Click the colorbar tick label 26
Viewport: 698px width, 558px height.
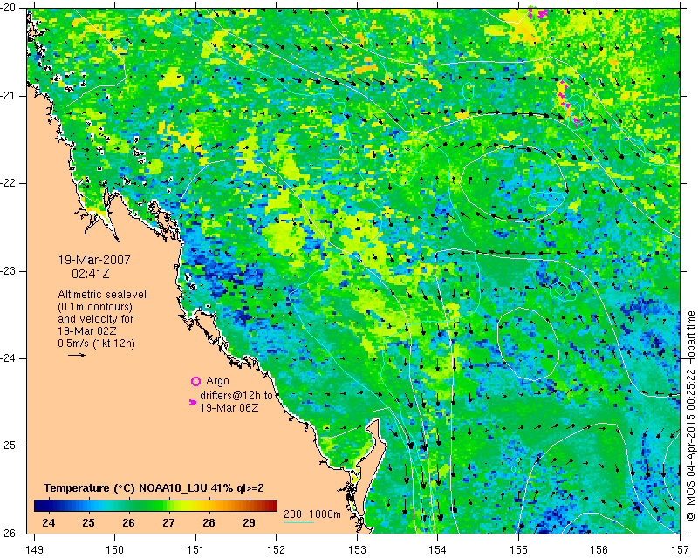point(128,522)
